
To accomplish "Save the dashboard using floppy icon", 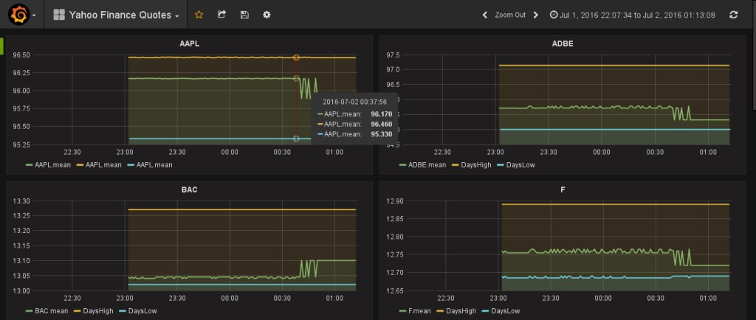I will tap(244, 15).
